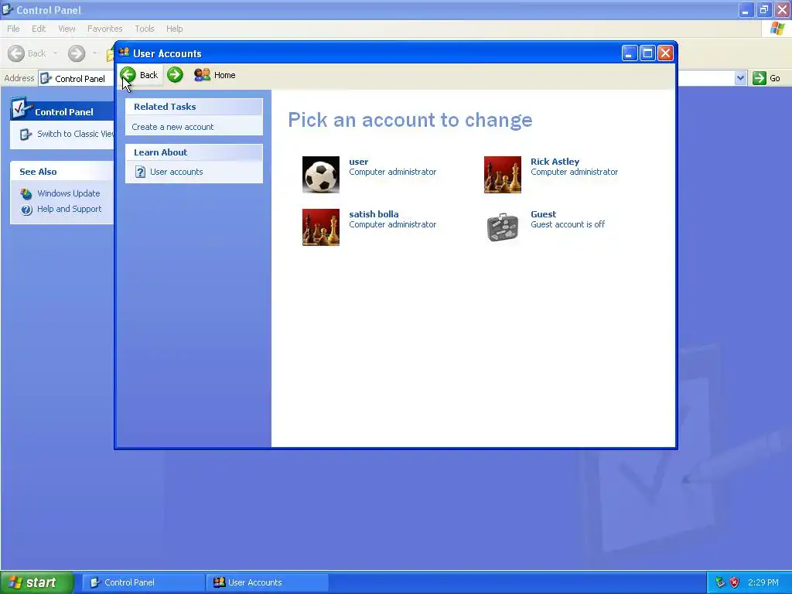The height and width of the screenshot is (594, 792).
Task: Click the red security shield tray icon
Action: click(735, 582)
